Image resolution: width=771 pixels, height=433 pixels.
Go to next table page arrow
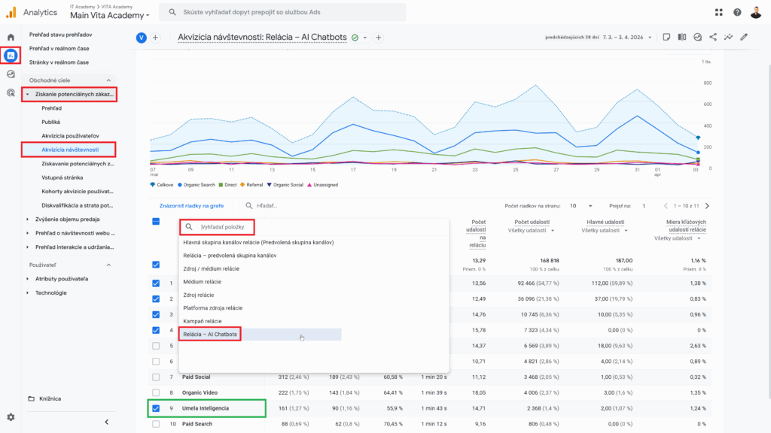(707, 206)
